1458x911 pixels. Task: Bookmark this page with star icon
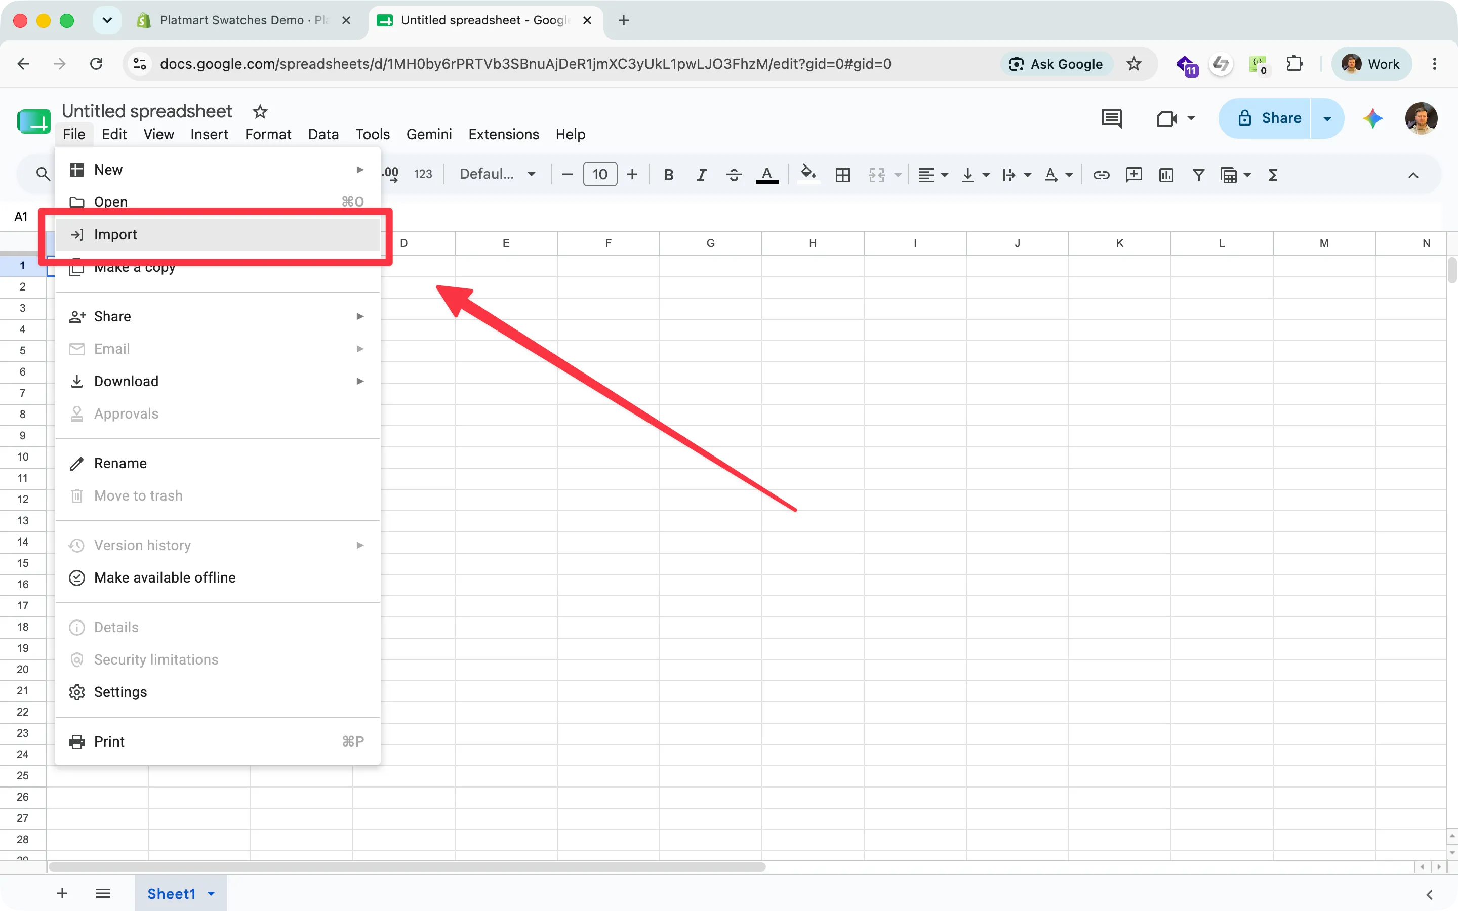click(x=1134, y=64)
